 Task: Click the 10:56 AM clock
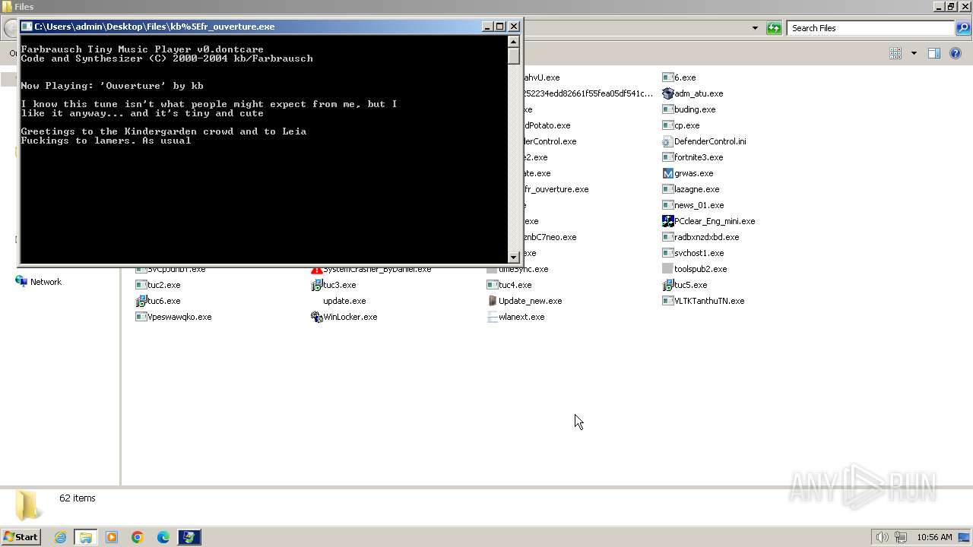pos(934,537)
